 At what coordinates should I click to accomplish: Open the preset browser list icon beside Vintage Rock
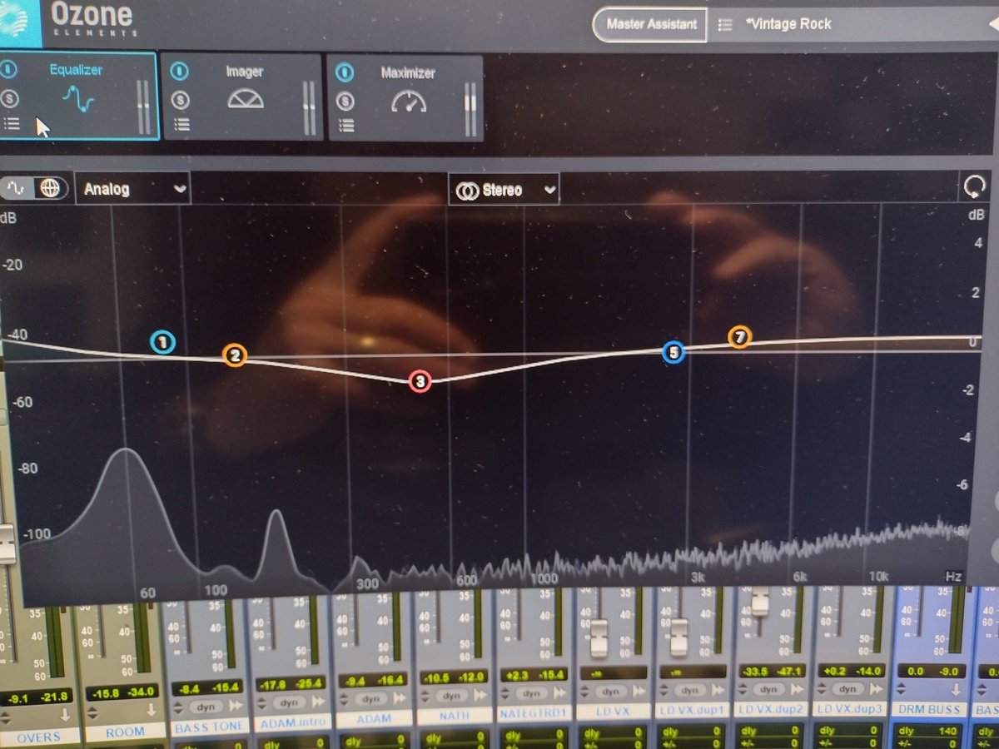click(x=725, y=25)
